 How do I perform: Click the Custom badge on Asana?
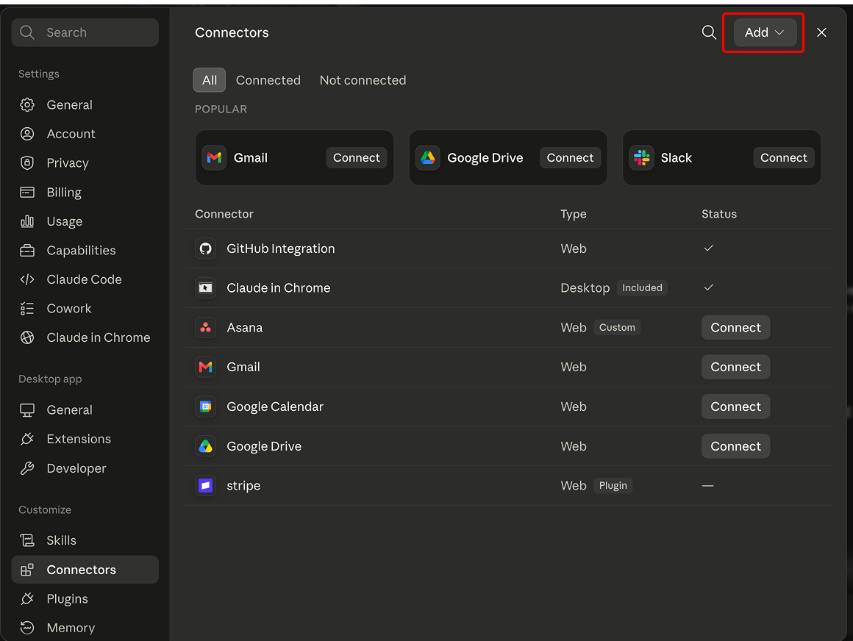[x=617, y=327]
